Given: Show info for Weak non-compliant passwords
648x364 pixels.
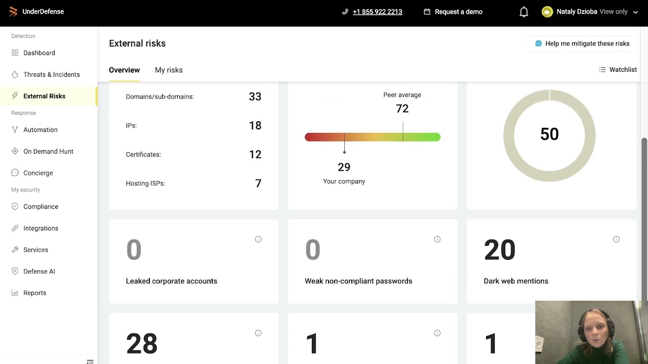Looking at the screenshot, I should pos(437,239).
